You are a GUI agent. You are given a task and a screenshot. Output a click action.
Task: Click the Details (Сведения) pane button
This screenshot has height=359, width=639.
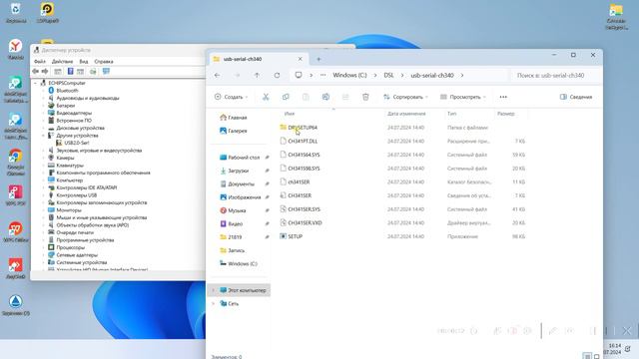point(576,97)
